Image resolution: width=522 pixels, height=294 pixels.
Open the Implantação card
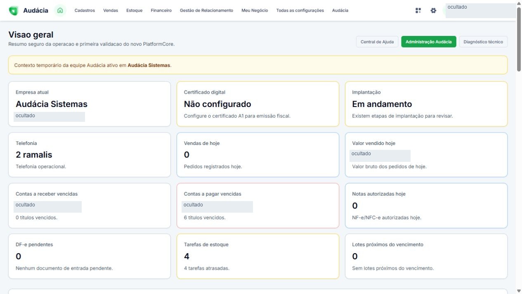pyautogui.click(x=426, y=104)
